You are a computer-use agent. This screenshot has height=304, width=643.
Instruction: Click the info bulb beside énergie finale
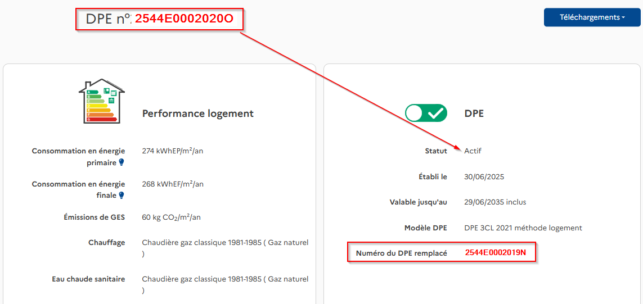coord(122,196)
